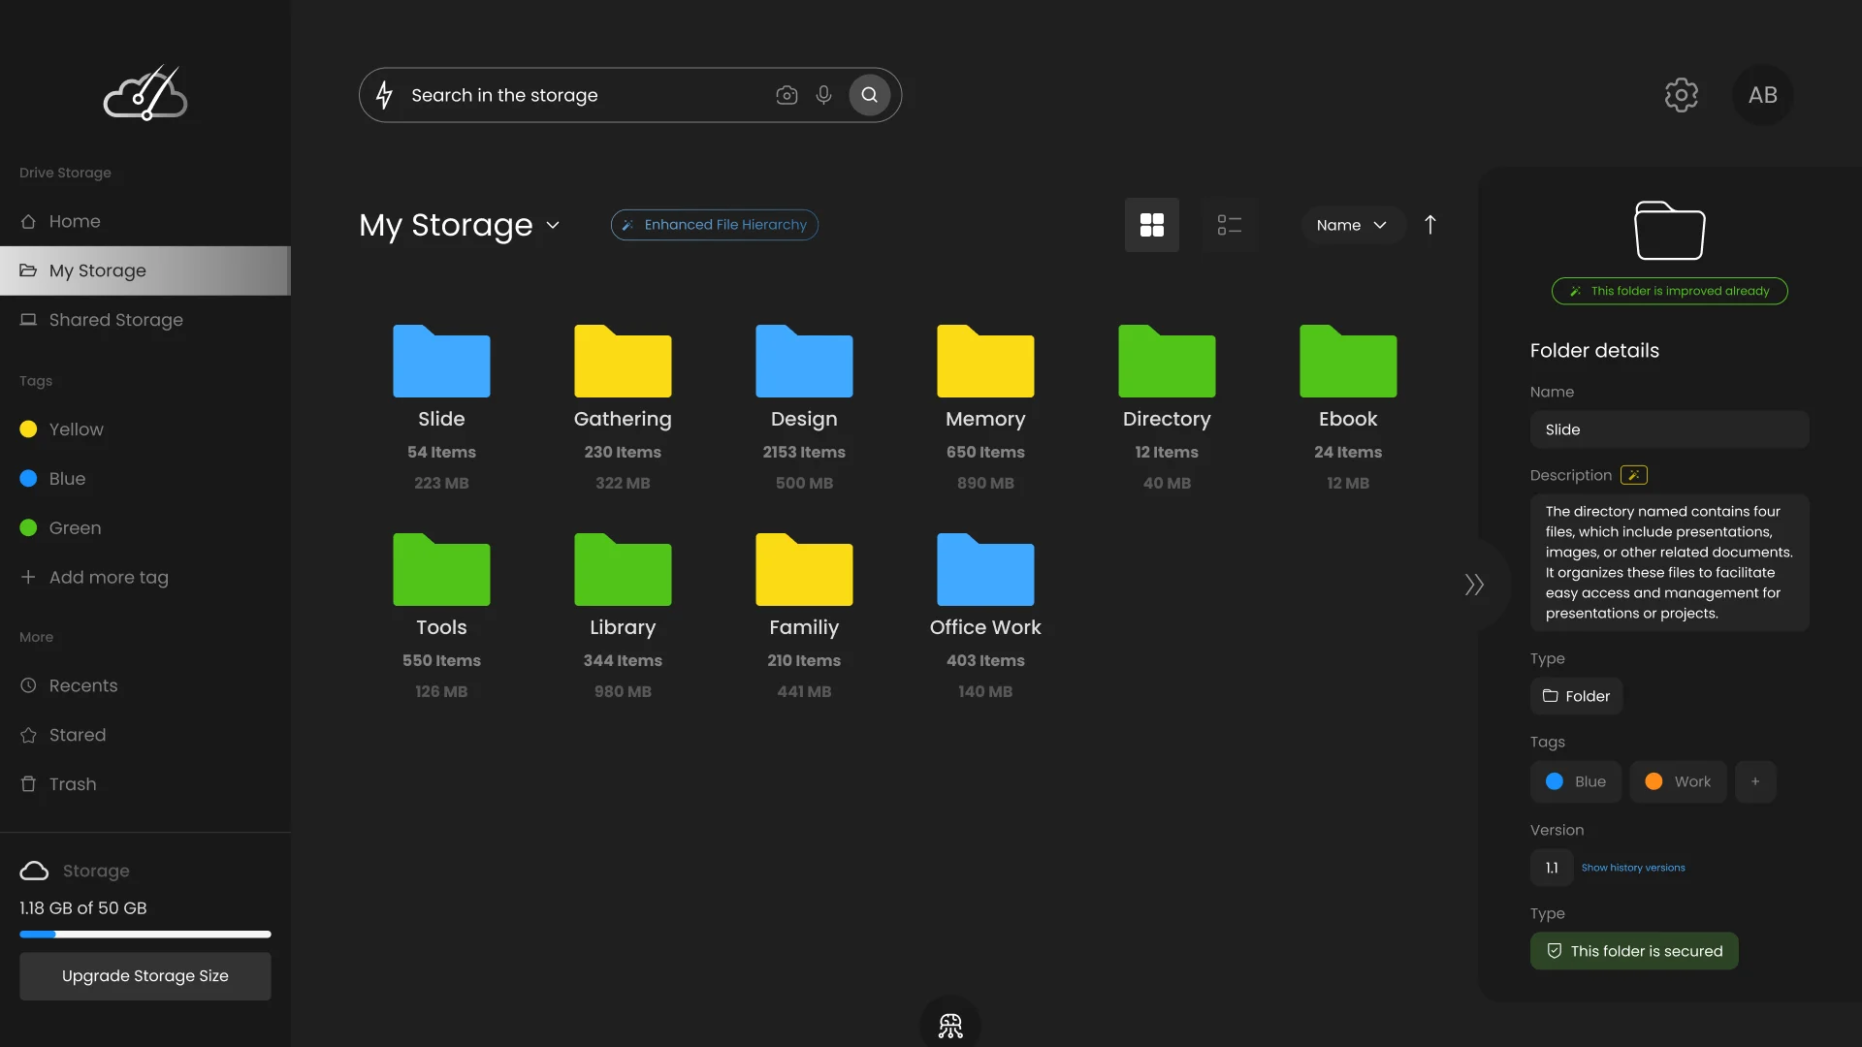The width and height of the screenshot is (1862, 1047).
Task: Click the Home house icon
Action: click(28, 221)
